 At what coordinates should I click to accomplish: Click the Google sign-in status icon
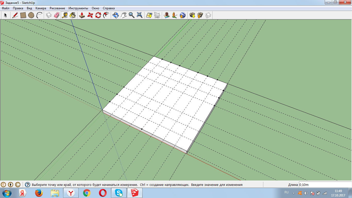pos(18,185)
